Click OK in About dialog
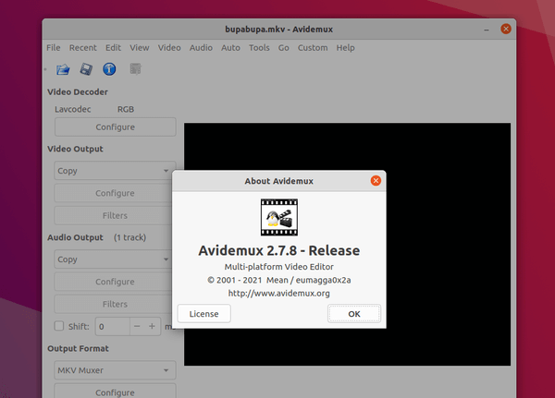Image resolution: width=555 pixels, height=398 pixels. (354, 314)
